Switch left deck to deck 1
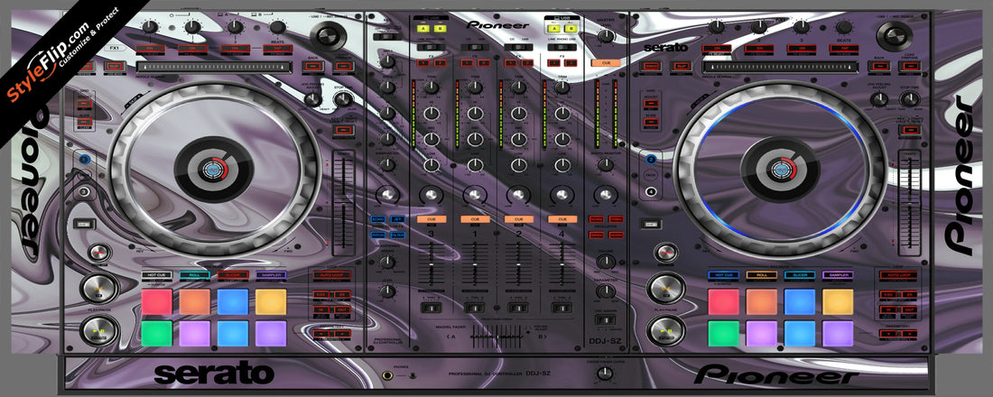The height and width of the screenshot is (397, 993). point(84,160)
